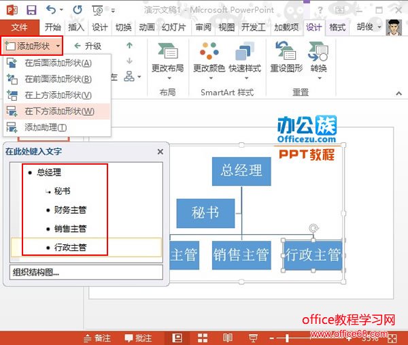The height and width of the screenshot is (345, 408).
Task: Select 行政主管 in the text pane
Action: [70, 248]
